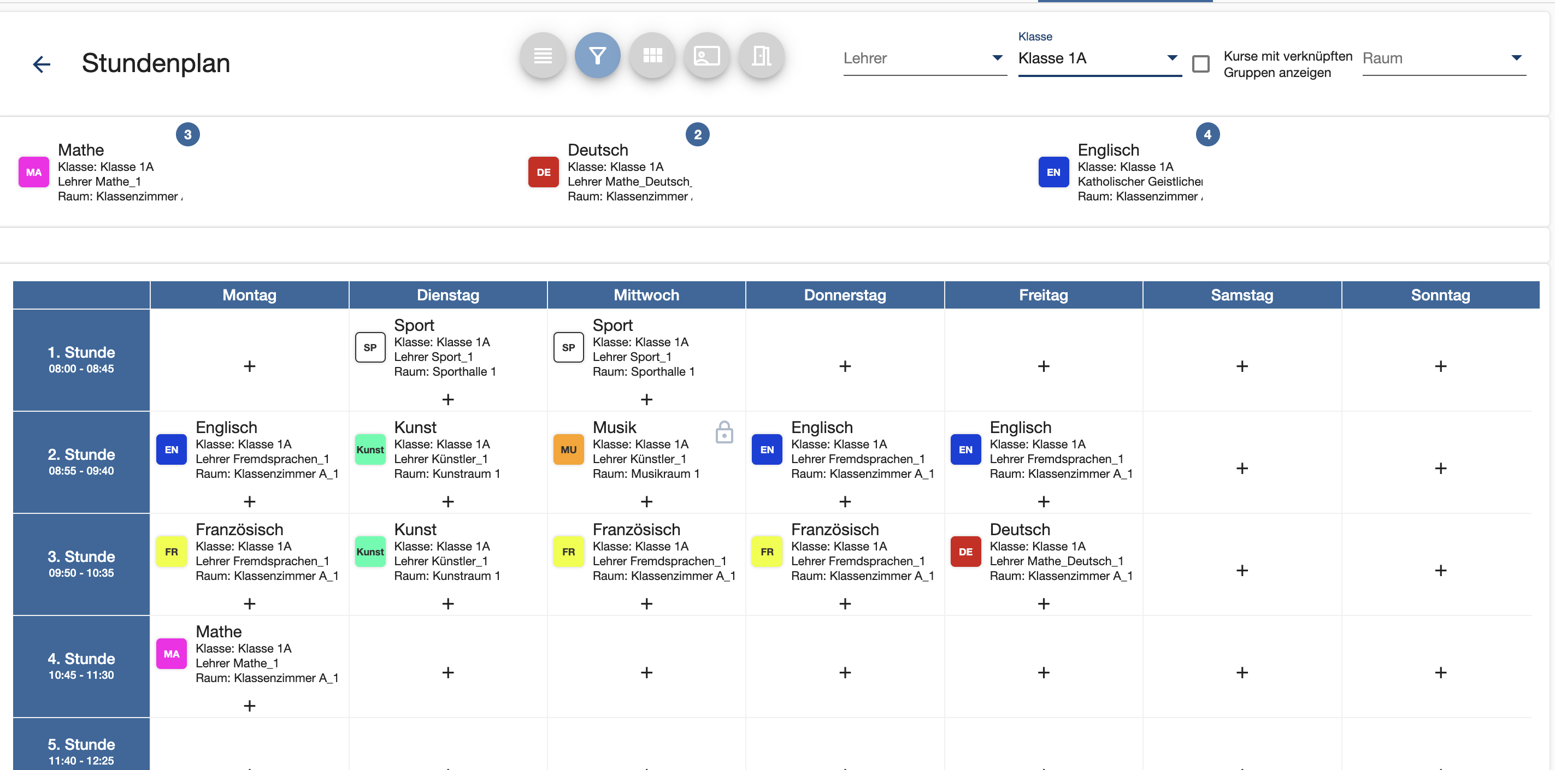Select the Montag column header
The image size is (1555, 770).
point(249,295)
